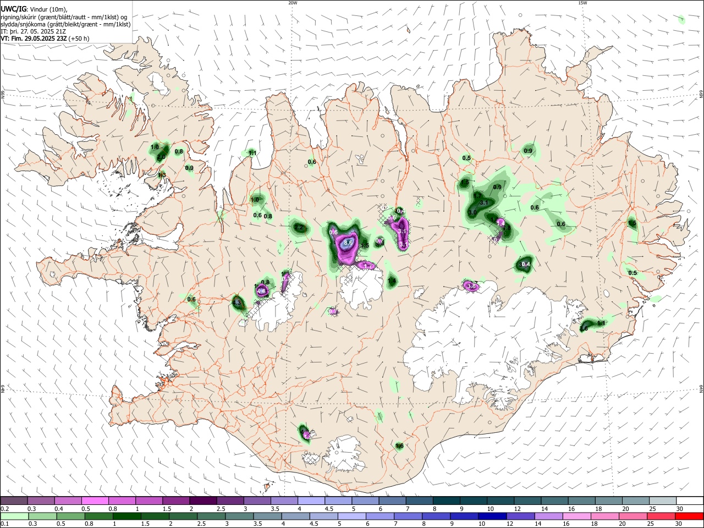Click the 8.6 precipitation value on the map
This screenshot has width=704, height=528.
pyautogui.click(x=348, y=242)
